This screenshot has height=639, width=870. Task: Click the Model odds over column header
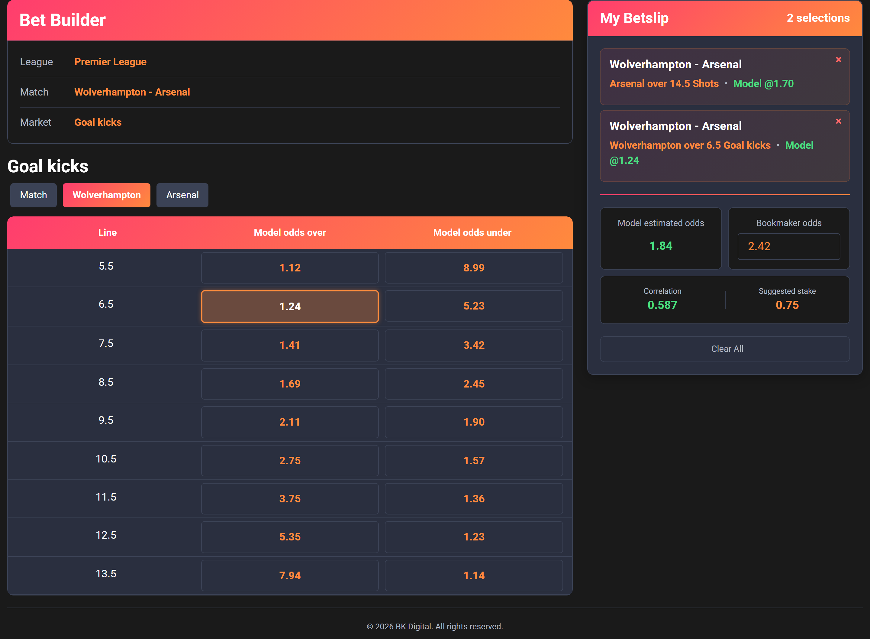[290, 232]
